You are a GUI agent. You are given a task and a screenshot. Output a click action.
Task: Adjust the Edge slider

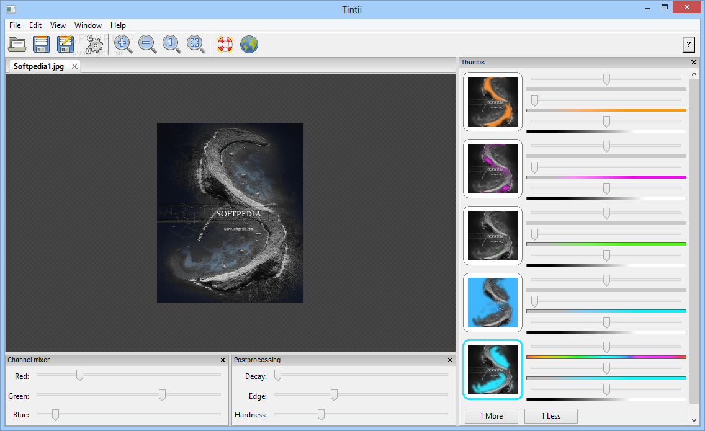pos(334,395)
